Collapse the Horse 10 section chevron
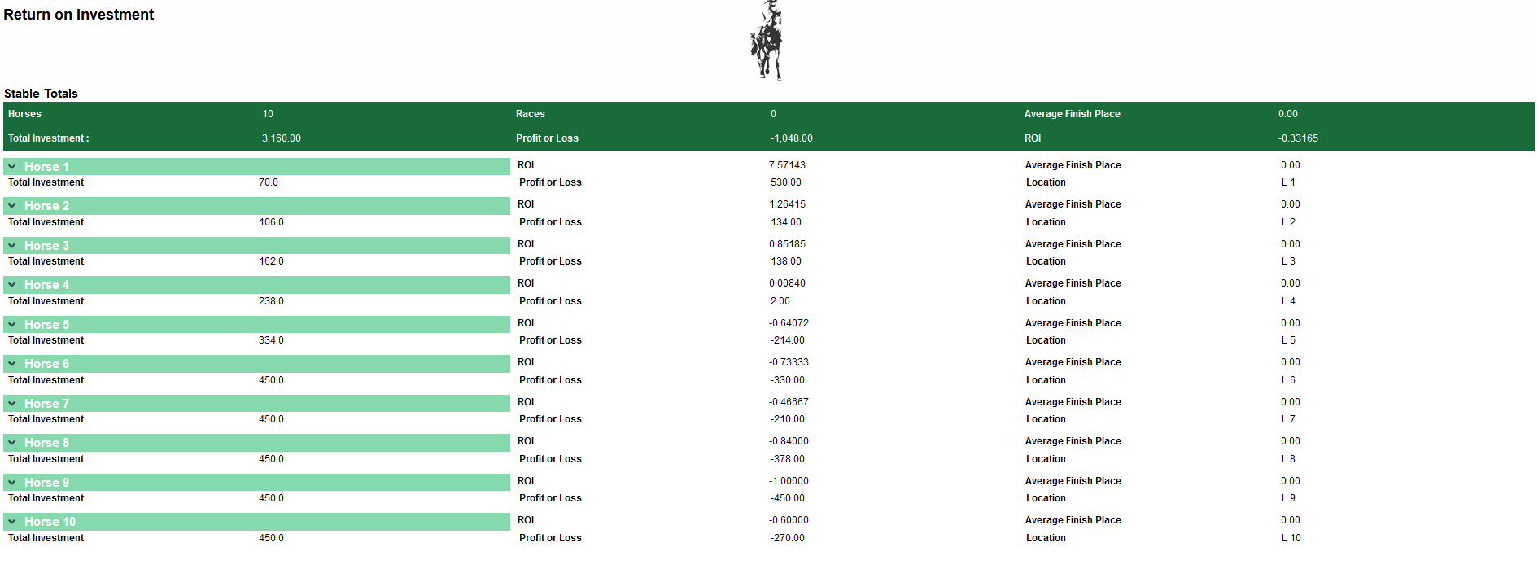1538x582 pixels. (12, 522)
